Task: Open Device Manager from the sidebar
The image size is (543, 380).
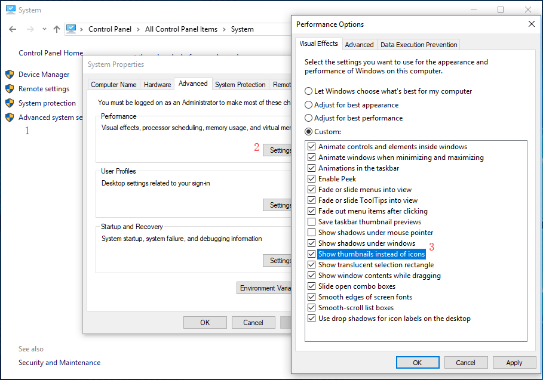Action: (x=45, y=74)
